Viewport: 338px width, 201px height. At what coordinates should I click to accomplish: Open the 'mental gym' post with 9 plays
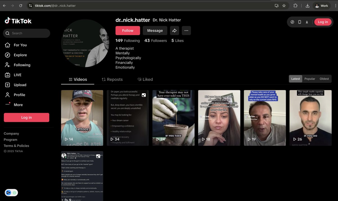tap(82, 176)
